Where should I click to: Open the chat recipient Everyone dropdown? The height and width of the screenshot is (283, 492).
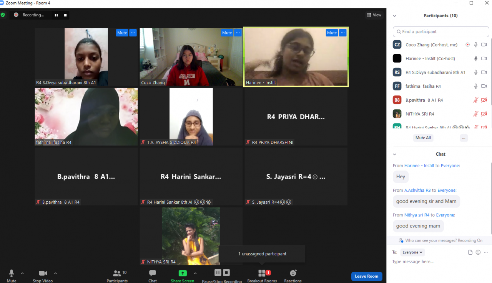tap(412, 252)
